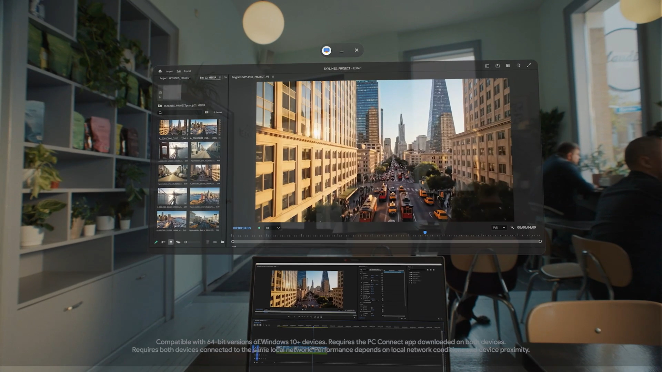Switch to the Export tab
Viewport: 662px width, 372px height.
[187, 71]
